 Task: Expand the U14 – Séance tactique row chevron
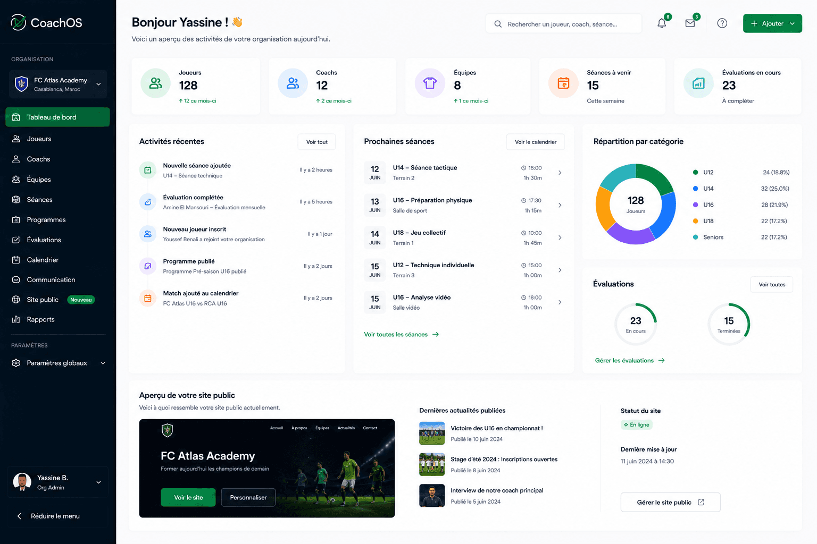click(560, 173)
